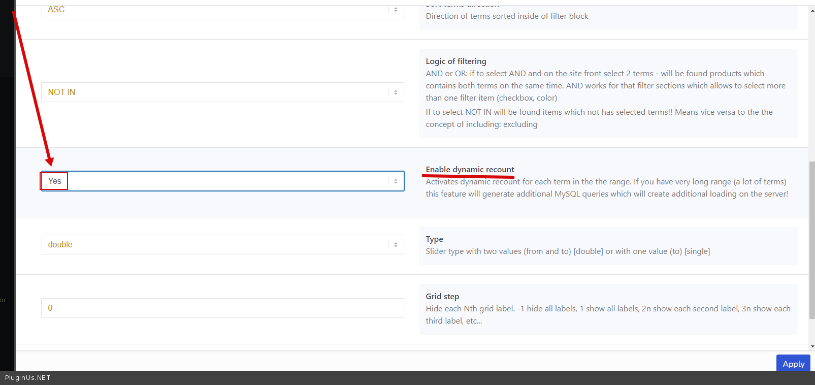Click the stepper arrows on the ASC dropdown
The width and height of the screenshot is (815, 385).
[396, 10]
